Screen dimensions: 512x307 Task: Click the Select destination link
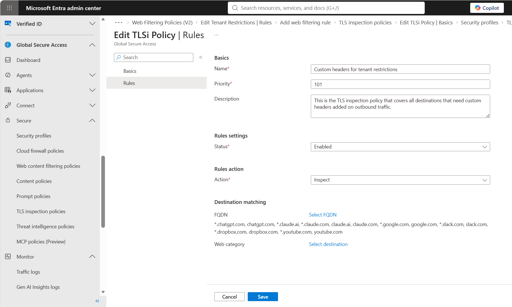click(328, 244)
